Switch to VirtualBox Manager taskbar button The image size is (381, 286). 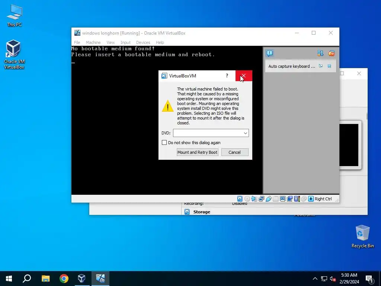[82, 279]
